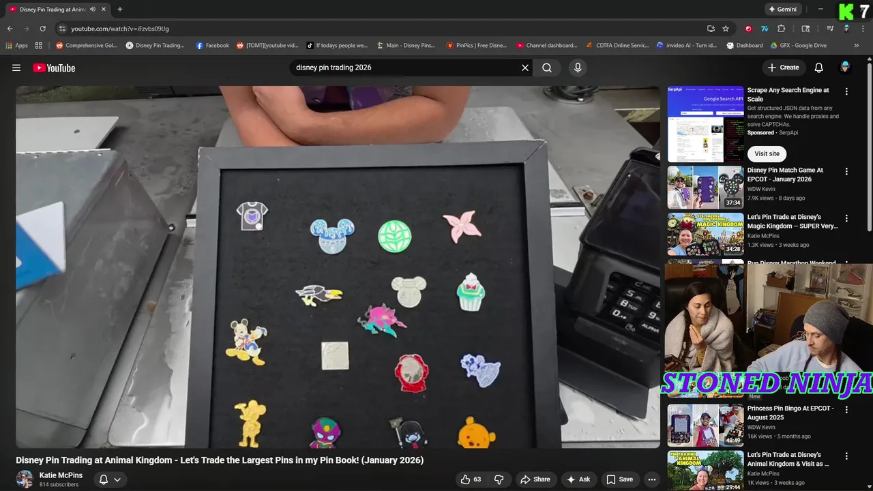Open Chrome three-dot menu

[863, 29]
